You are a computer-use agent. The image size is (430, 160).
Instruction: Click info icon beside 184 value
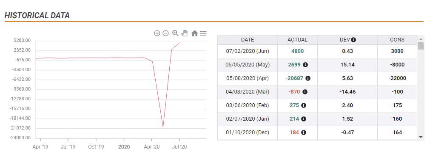tap(304, 132)
